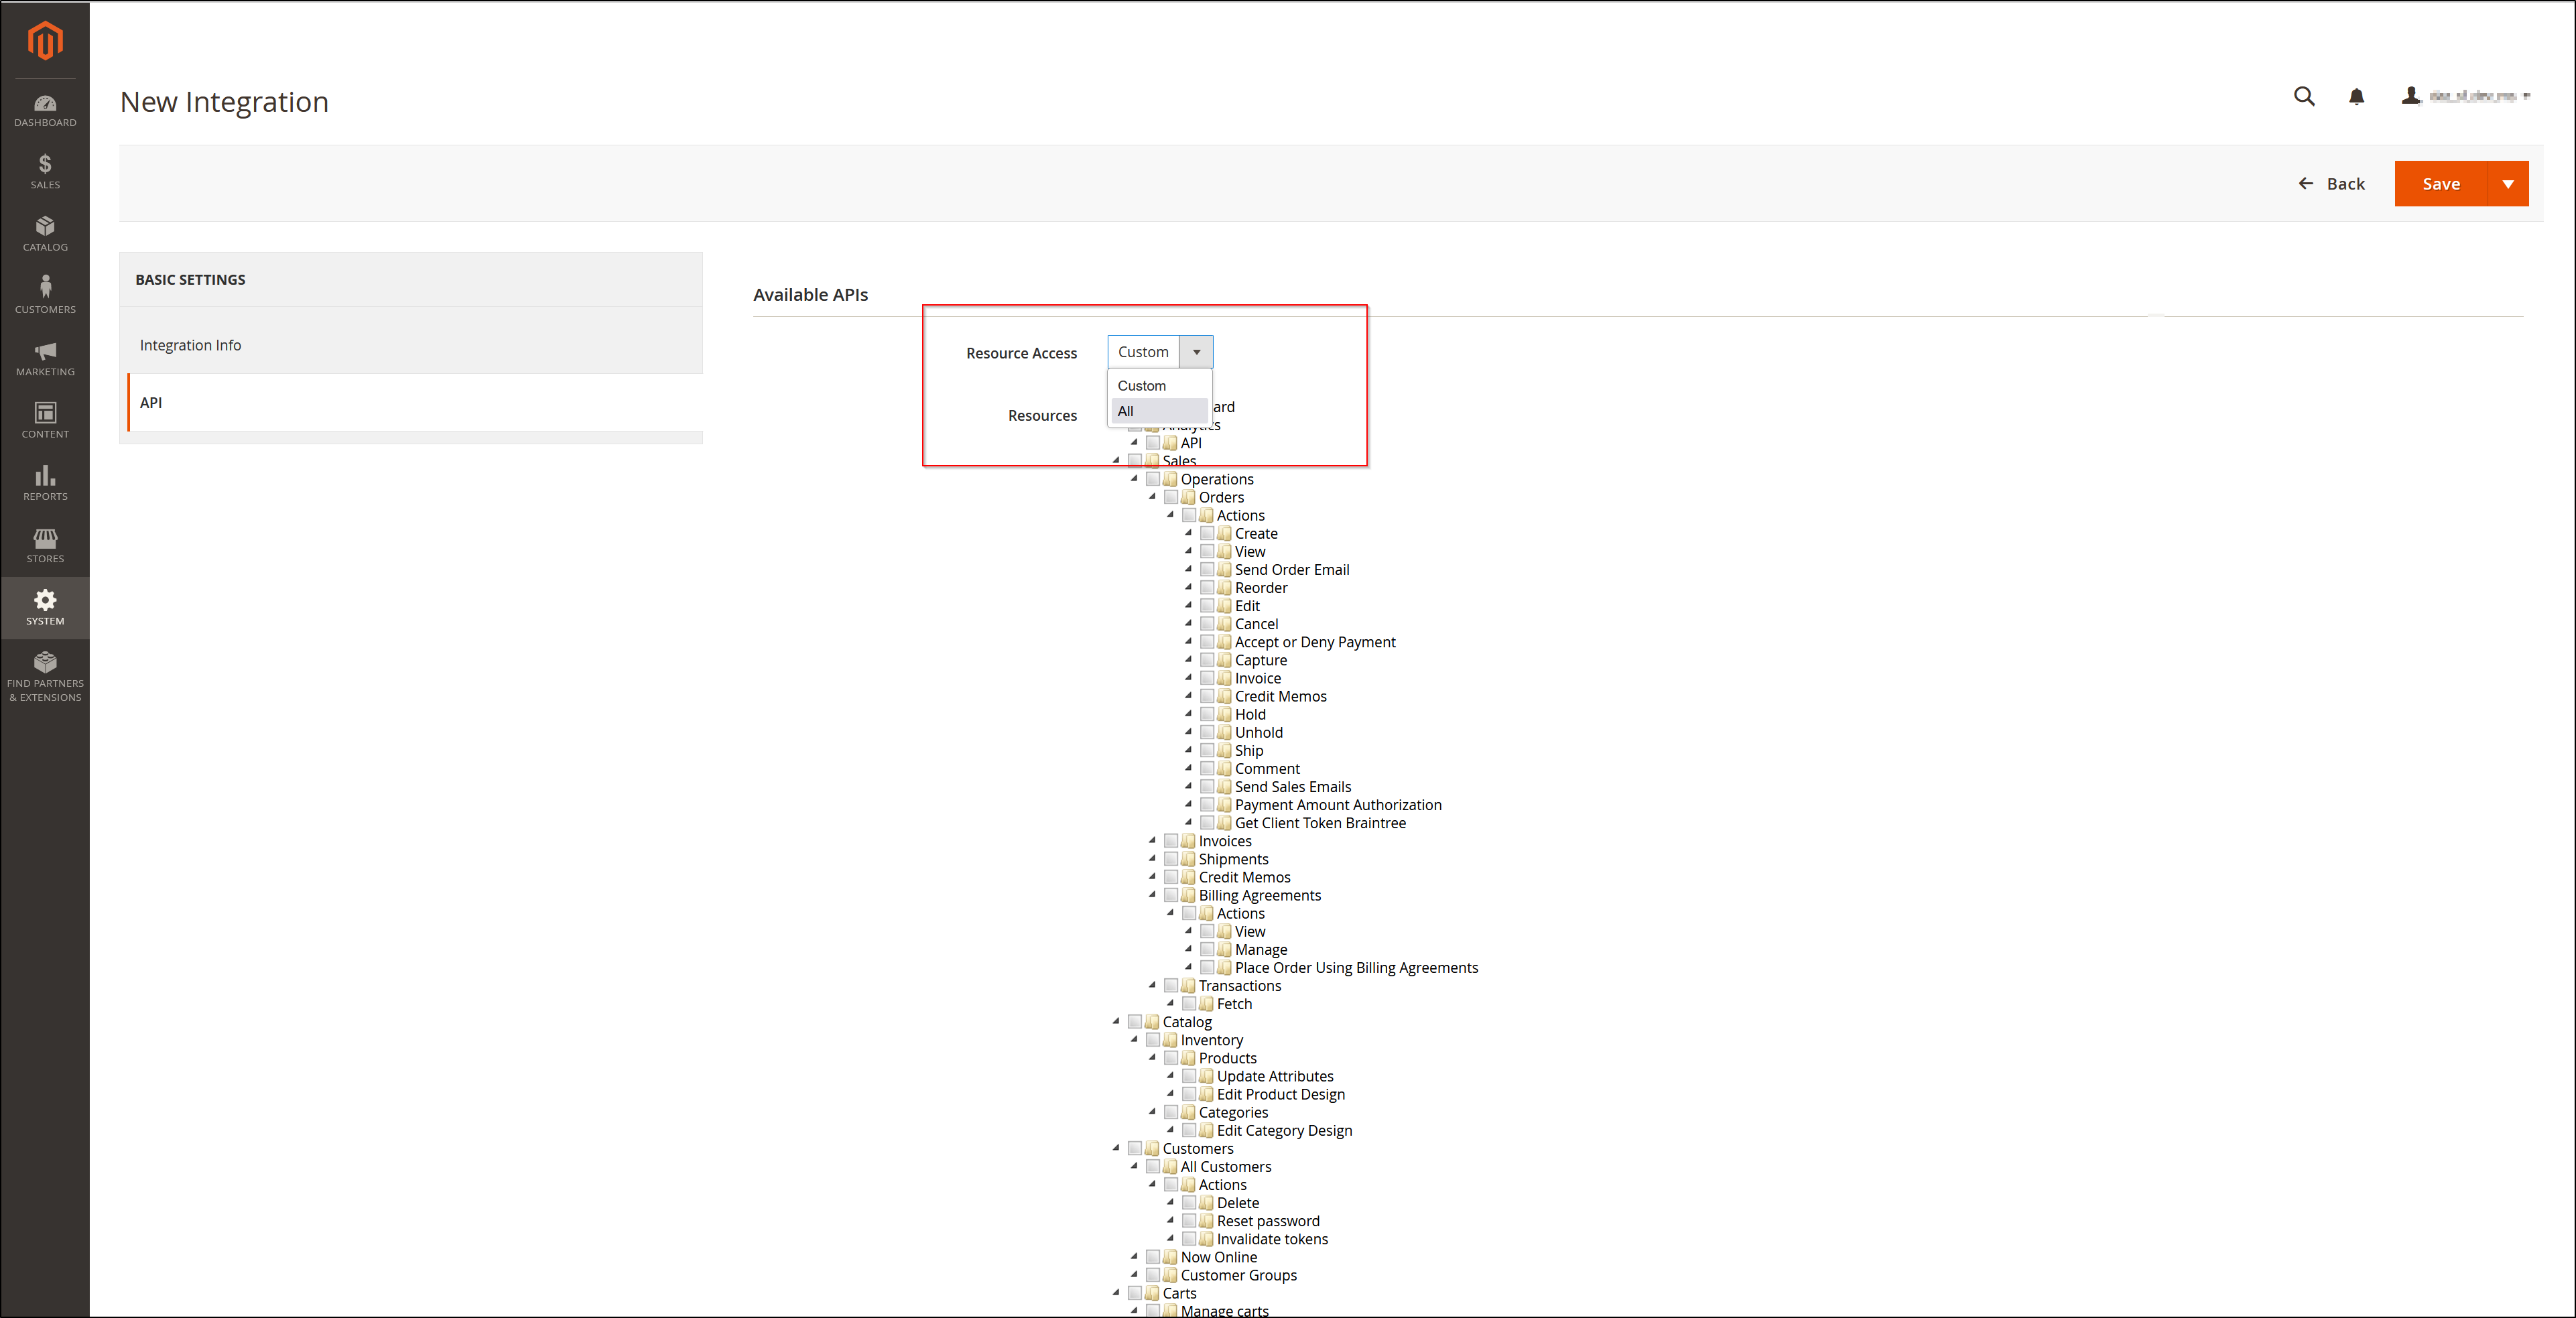Click the Carts folder icon

[x=1152, y=1293]
